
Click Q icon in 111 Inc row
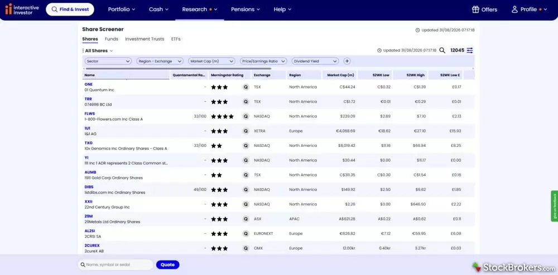point(246,160)
